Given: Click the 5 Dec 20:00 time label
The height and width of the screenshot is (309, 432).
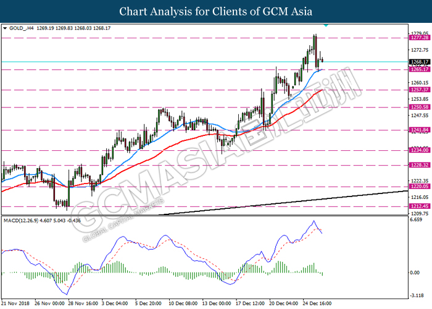Looking at the screenshot, I should 148,303.
